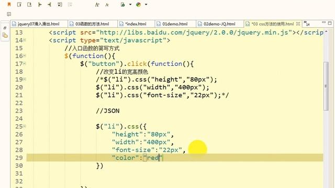Click "height" key on line 26

tap(127, 134)
